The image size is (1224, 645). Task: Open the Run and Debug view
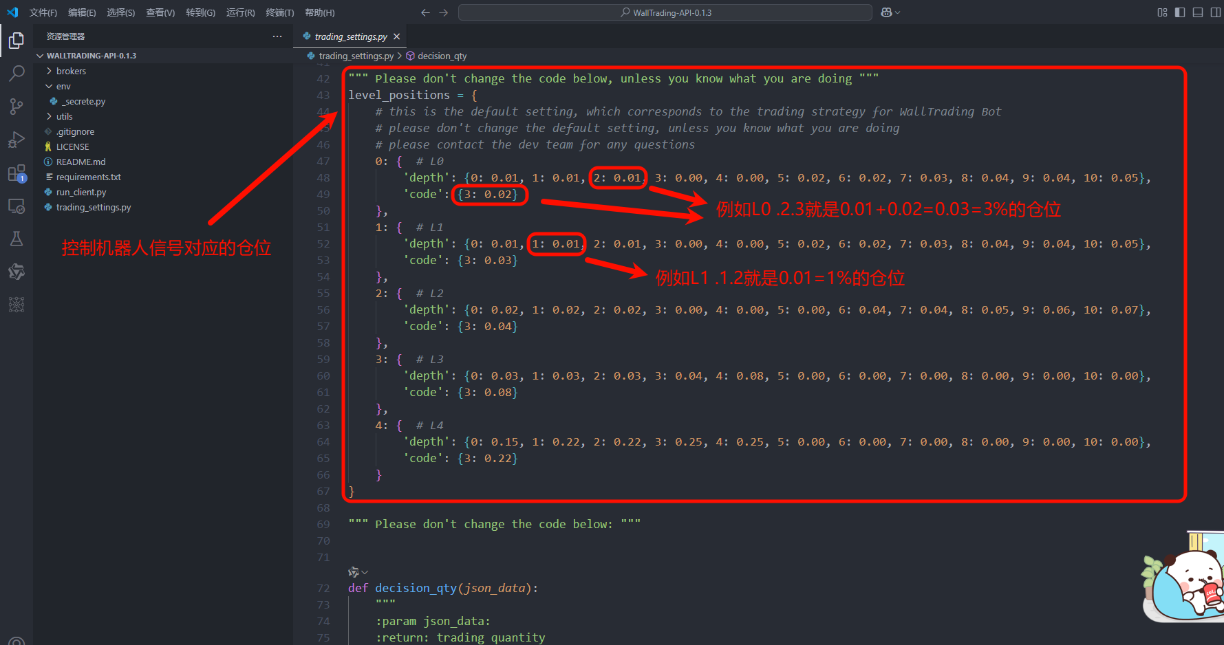pyautogui.click(x=17, y=140)
